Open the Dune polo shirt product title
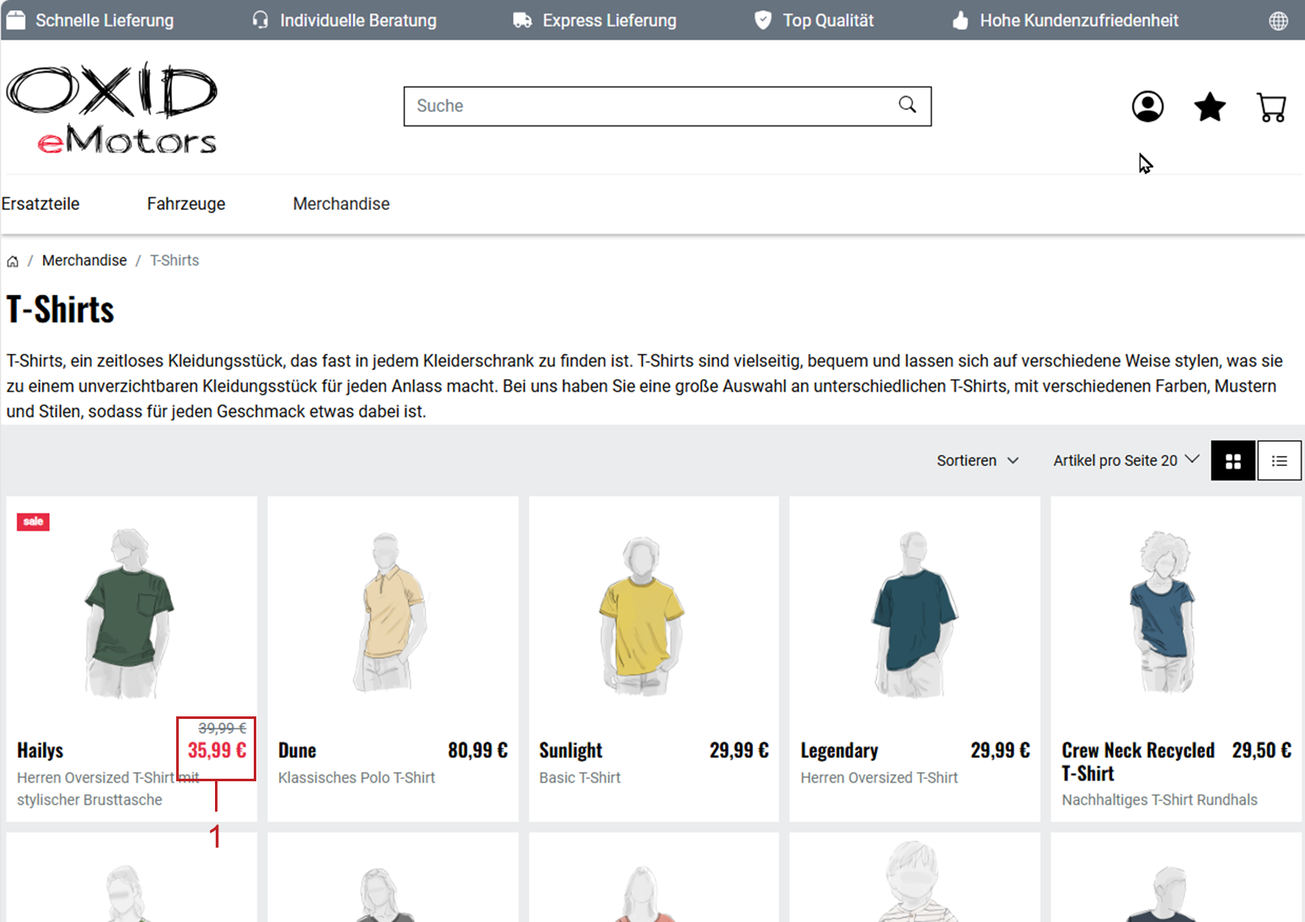1305x922 pixels. tap(298, 750)
